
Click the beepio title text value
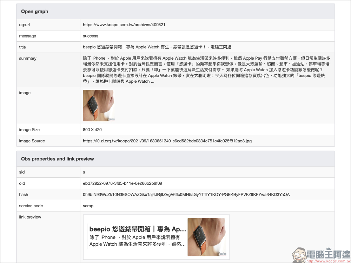(x=157, y=47)
